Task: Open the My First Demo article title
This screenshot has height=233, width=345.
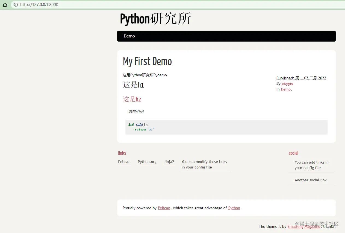Action: 147,61
